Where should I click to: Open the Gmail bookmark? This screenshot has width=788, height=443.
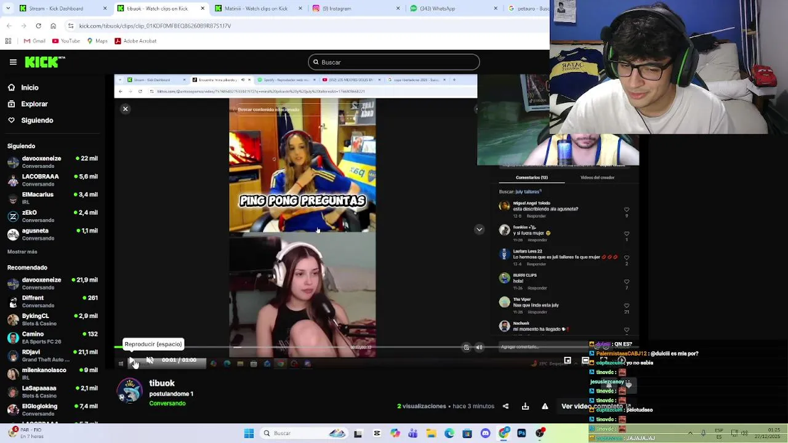pyautogui.click(x=34, y=41)
